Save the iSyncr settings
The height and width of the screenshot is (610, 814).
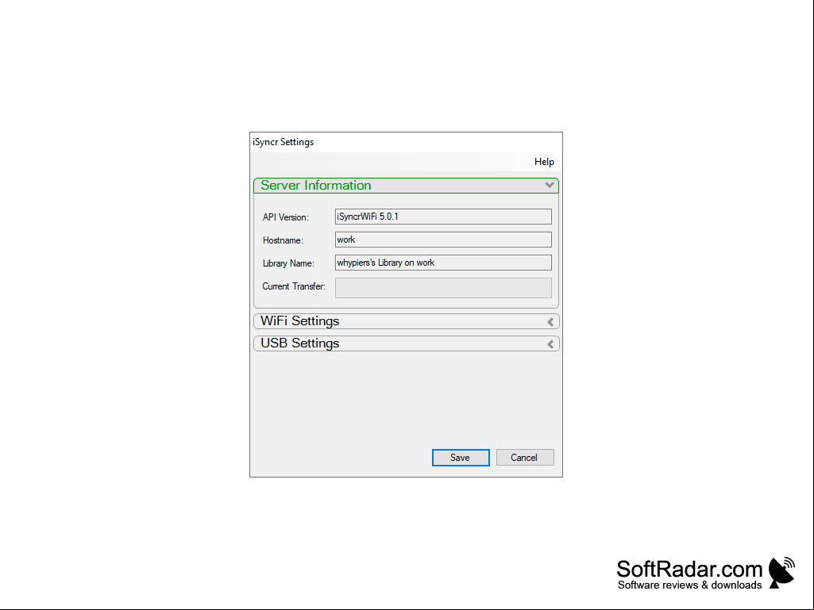tap(461, 458)
